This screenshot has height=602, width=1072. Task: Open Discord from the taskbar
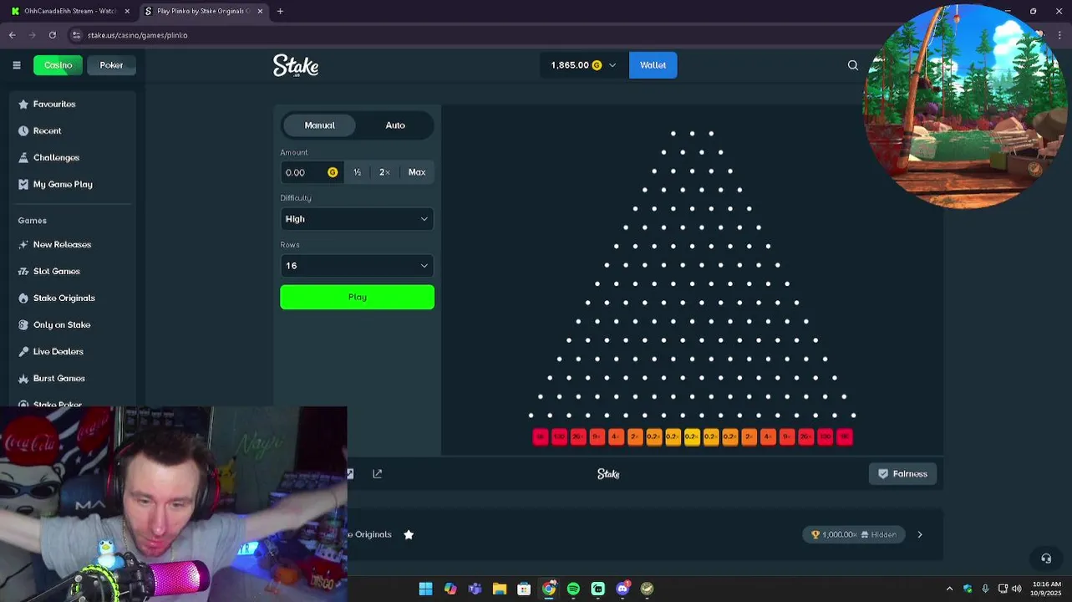pos(622,589)
